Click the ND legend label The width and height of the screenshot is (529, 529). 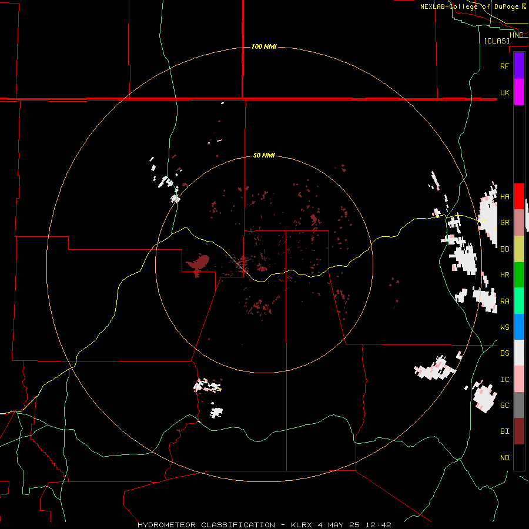[504, 457]
